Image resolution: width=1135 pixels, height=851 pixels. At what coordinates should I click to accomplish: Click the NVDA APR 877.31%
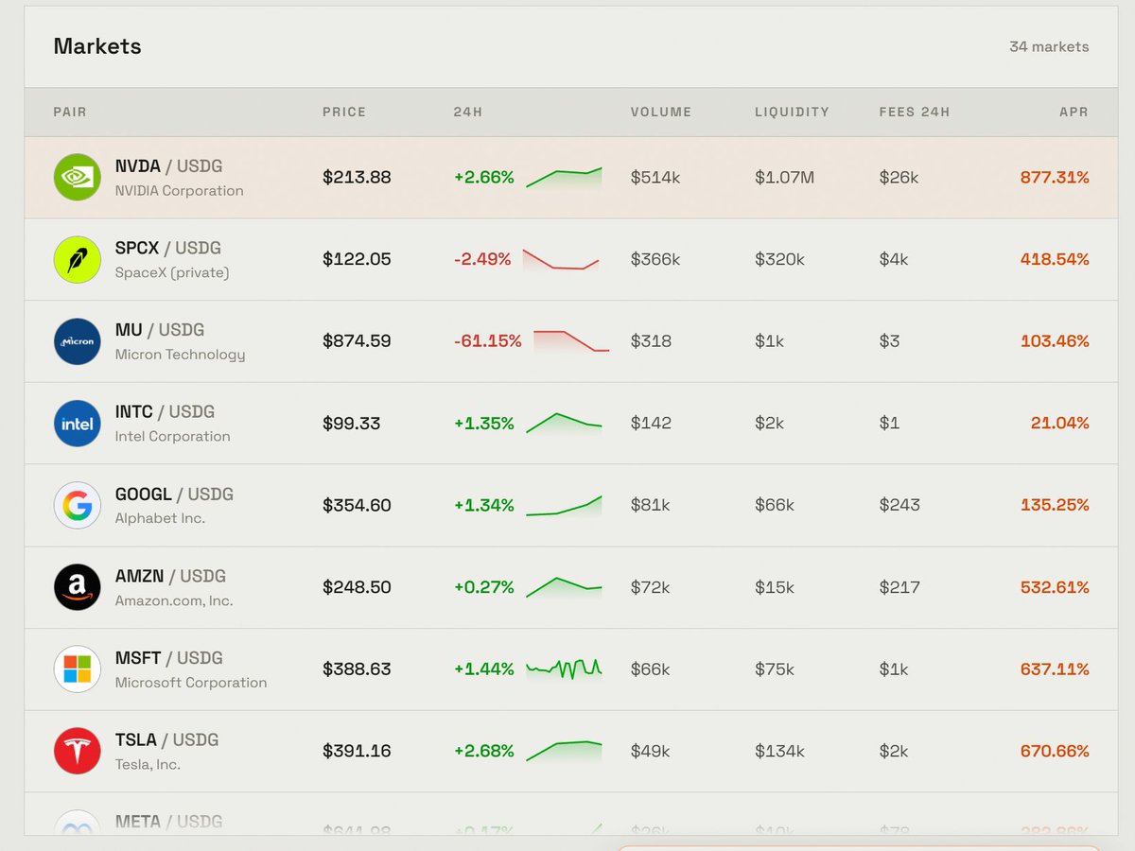click(1055, 177)
